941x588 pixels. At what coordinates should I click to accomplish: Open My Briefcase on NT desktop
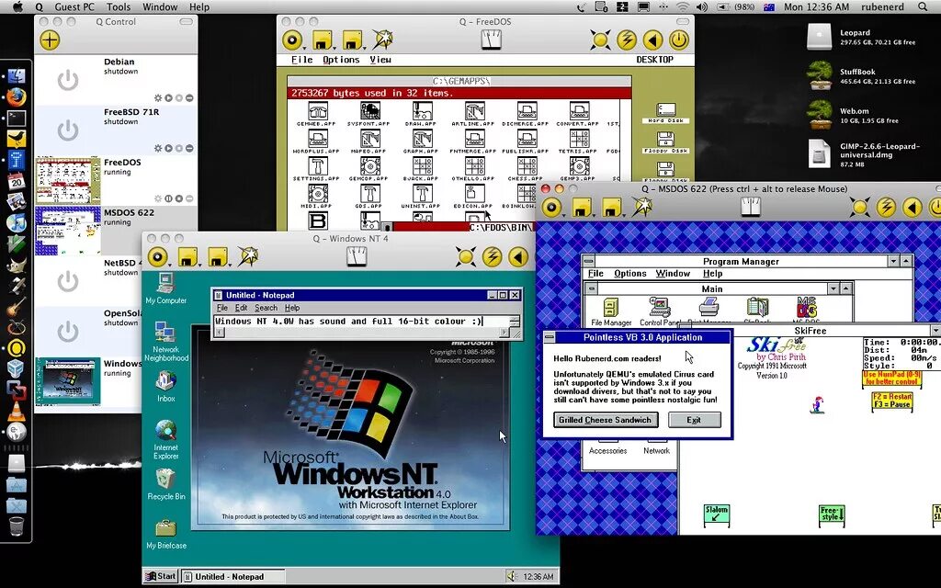click(166, 534)
